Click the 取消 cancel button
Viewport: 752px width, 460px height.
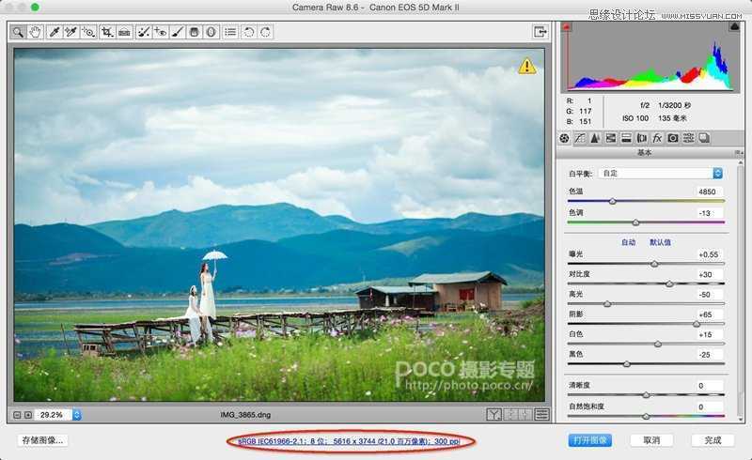pos(651,440)
